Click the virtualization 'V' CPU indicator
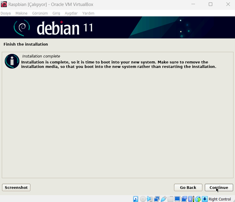235x202 pixels. (x=190, y=199)
